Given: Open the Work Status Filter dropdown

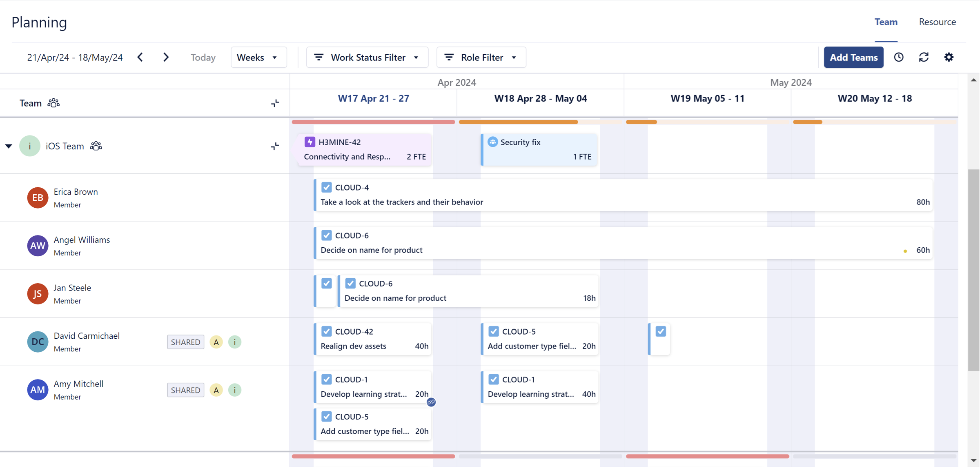Looking at the screenshot, I should pyautogui.click(x=367, y=58).
